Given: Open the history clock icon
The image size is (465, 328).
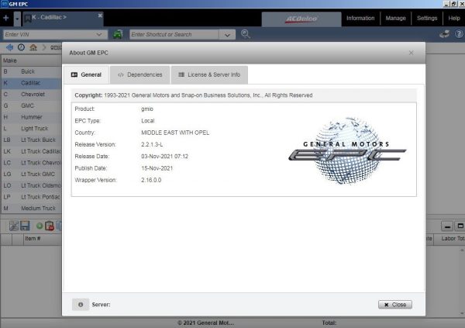Looking at the screenshot, I should [21, 47].
